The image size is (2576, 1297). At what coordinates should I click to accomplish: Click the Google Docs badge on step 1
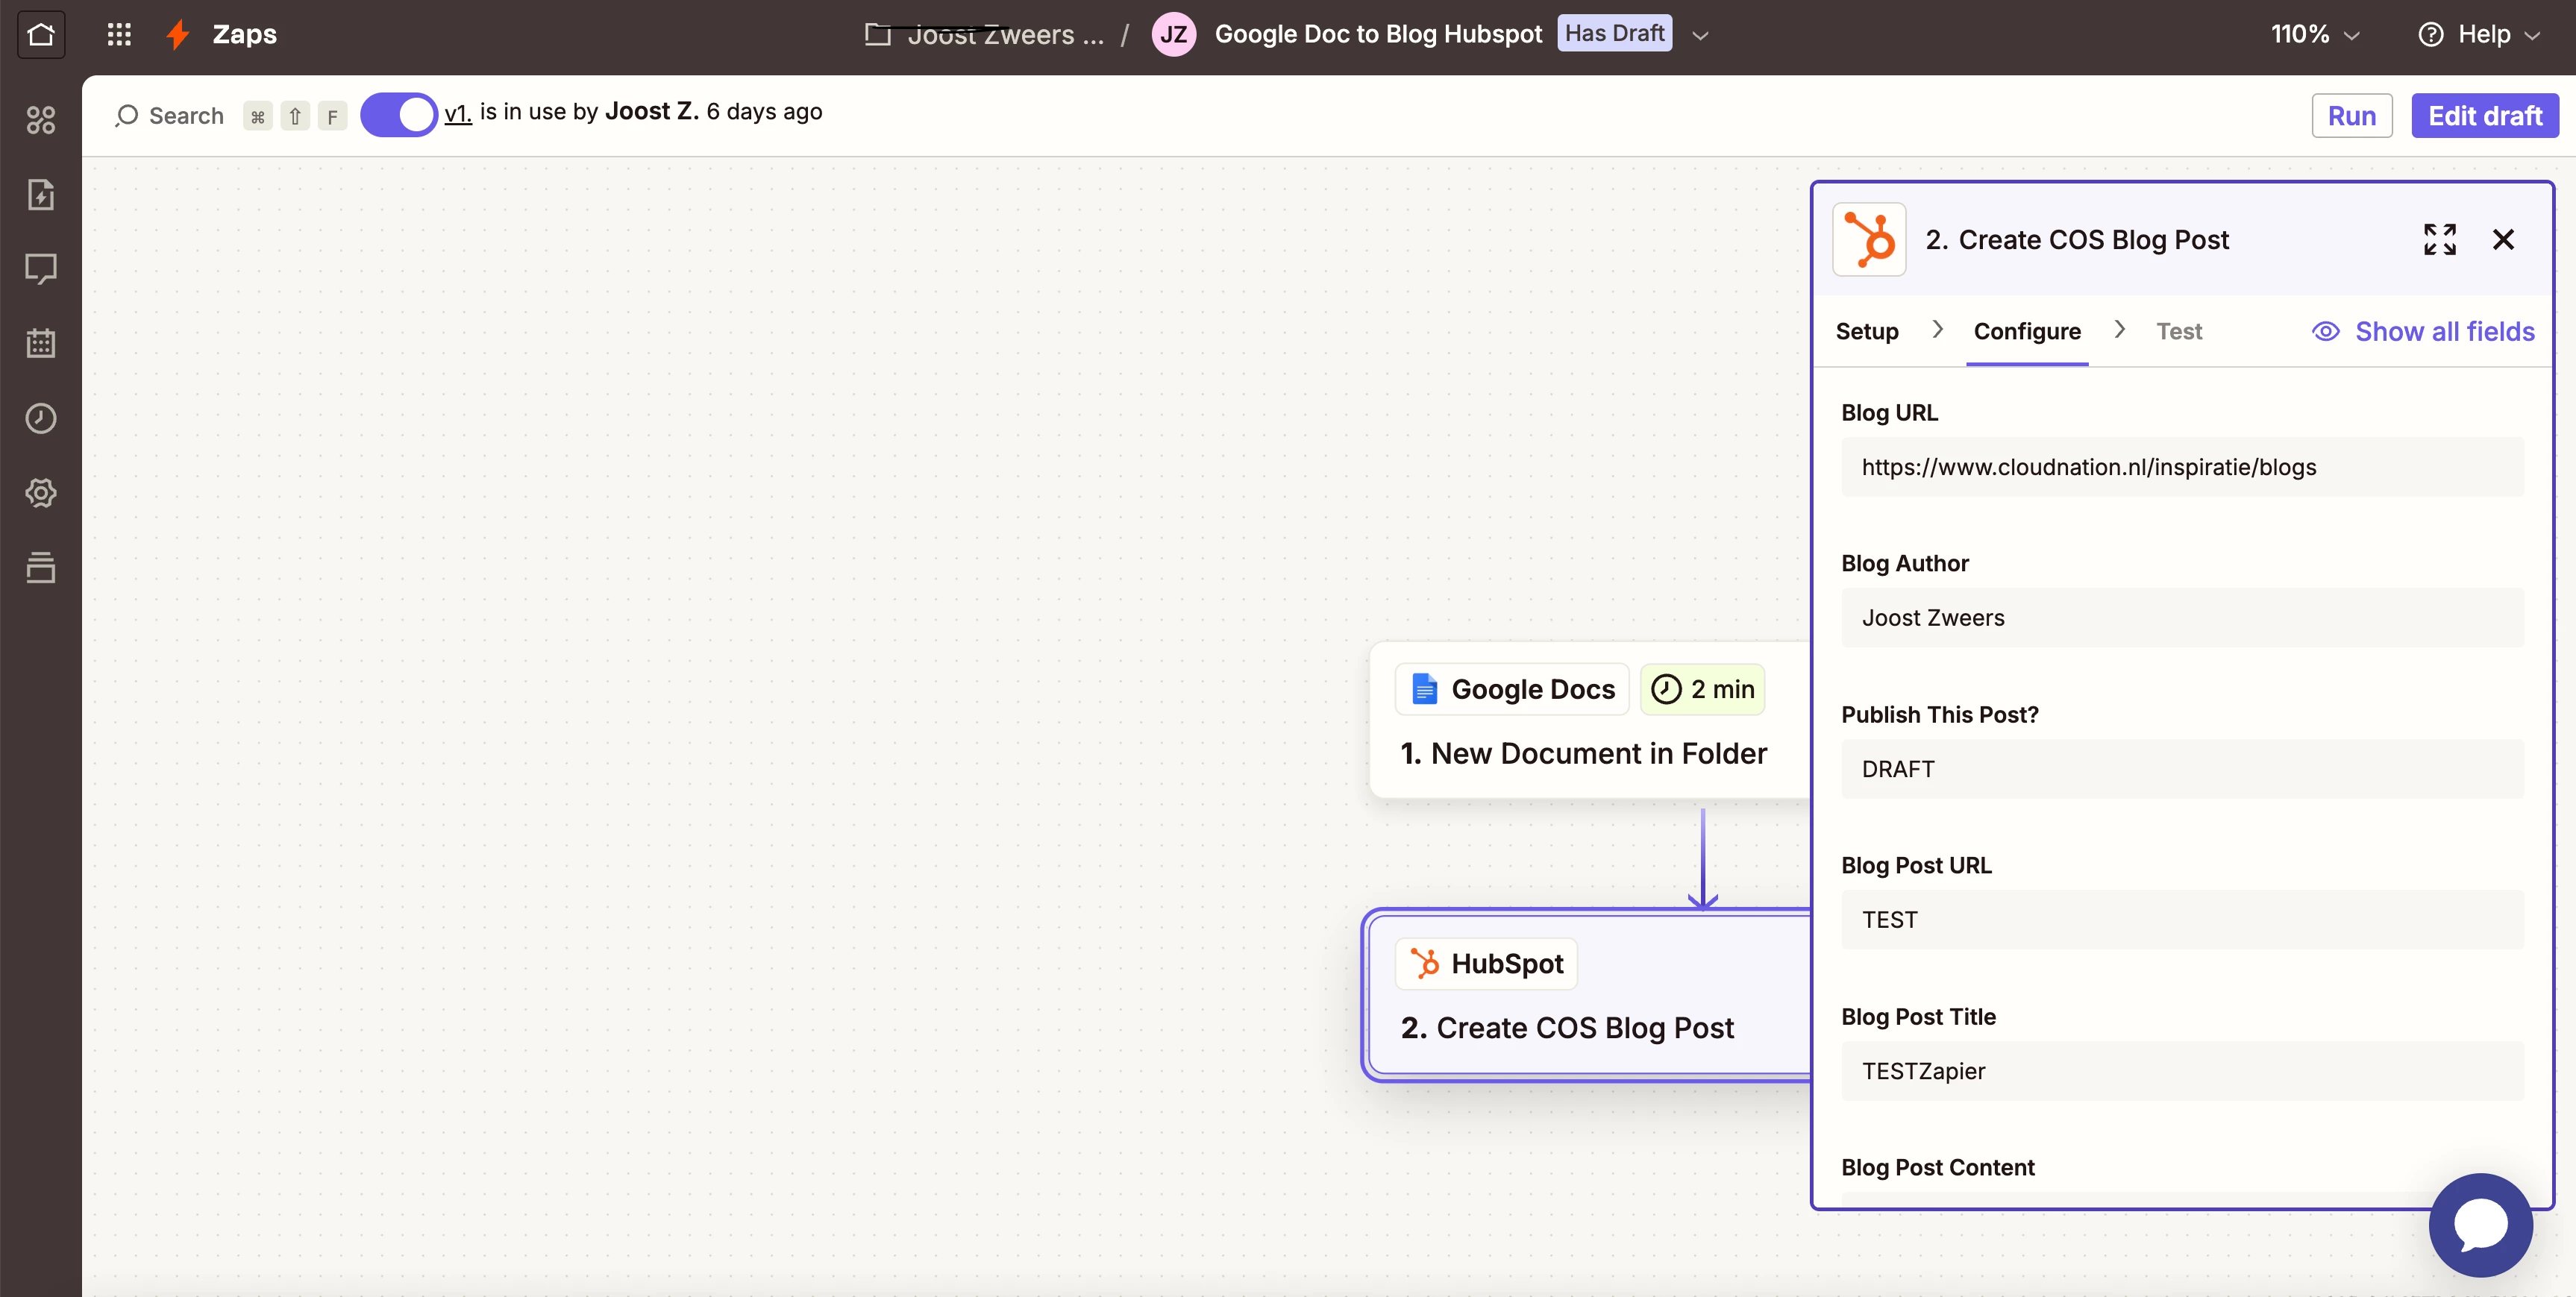click(x=1512, y=690)
